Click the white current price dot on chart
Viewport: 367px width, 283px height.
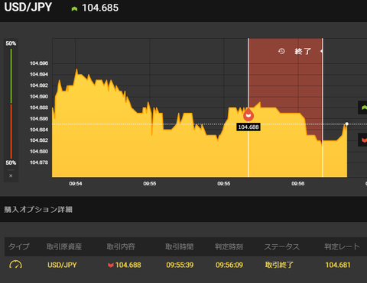pos(346,124)
